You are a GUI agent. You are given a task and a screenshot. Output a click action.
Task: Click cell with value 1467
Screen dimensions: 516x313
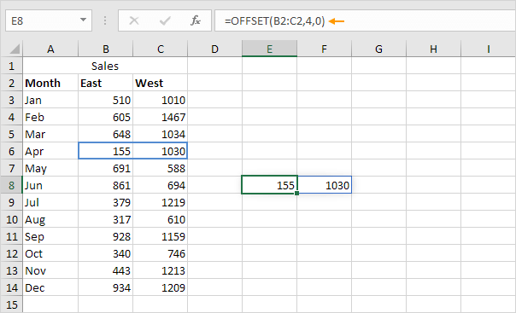point(161,117)
